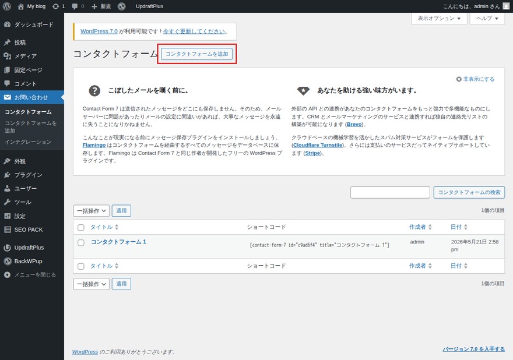Image resolution: width=513 pixels, height=360 pixels.
Task: Open 投稿 menu in sidebar
Action: 32,43
